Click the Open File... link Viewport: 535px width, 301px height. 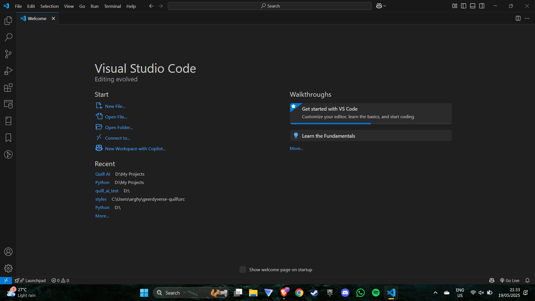[116, 117]
